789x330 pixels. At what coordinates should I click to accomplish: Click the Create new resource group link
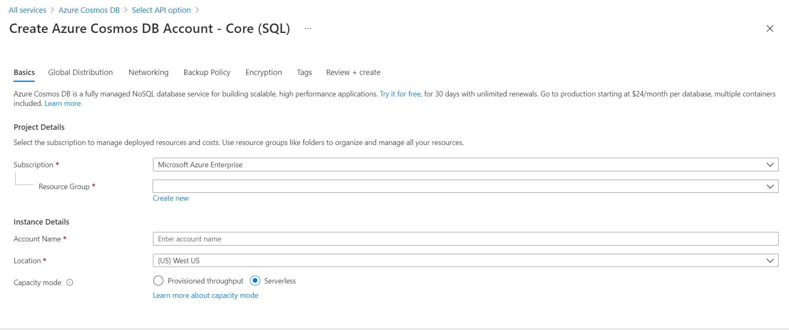click(x=171, y=198)
